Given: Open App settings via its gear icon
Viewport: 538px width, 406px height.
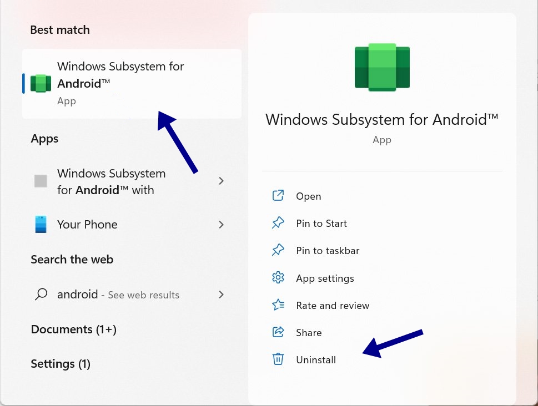Looking at the screenshot, I should tap(278, 278).
